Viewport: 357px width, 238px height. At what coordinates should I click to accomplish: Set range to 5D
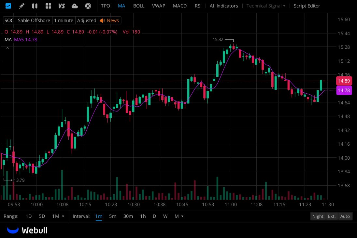click(42, 216)
